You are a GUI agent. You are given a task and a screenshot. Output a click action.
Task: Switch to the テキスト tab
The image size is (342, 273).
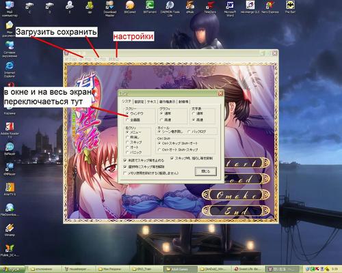tap(151, 102)
